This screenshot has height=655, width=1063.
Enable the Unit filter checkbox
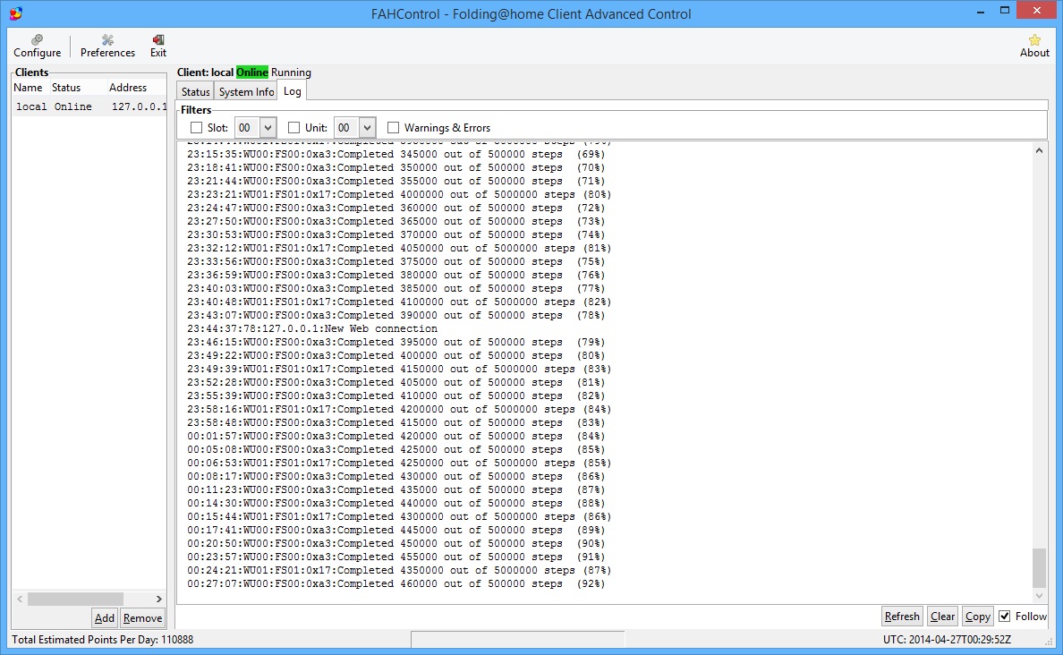point(293,127)
